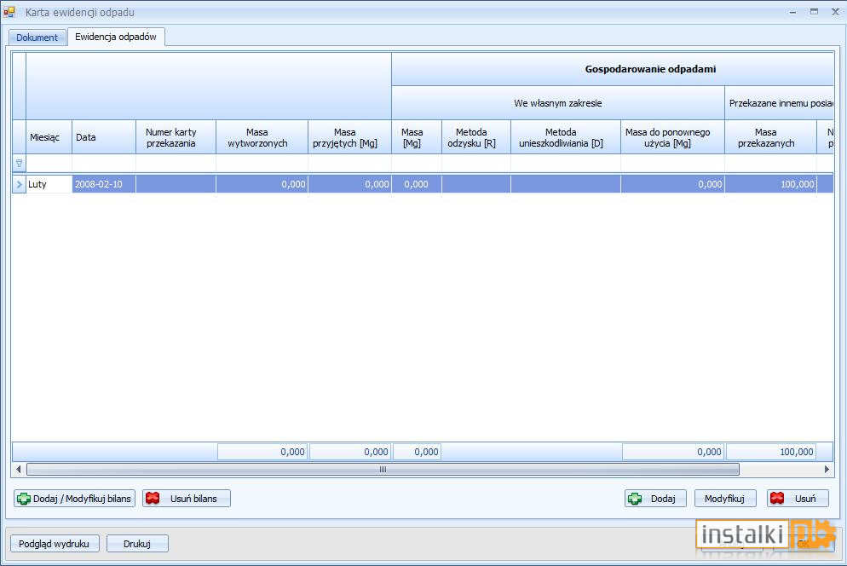Click the Gospodarowanie odpadami band header

(x=613, y=69)
